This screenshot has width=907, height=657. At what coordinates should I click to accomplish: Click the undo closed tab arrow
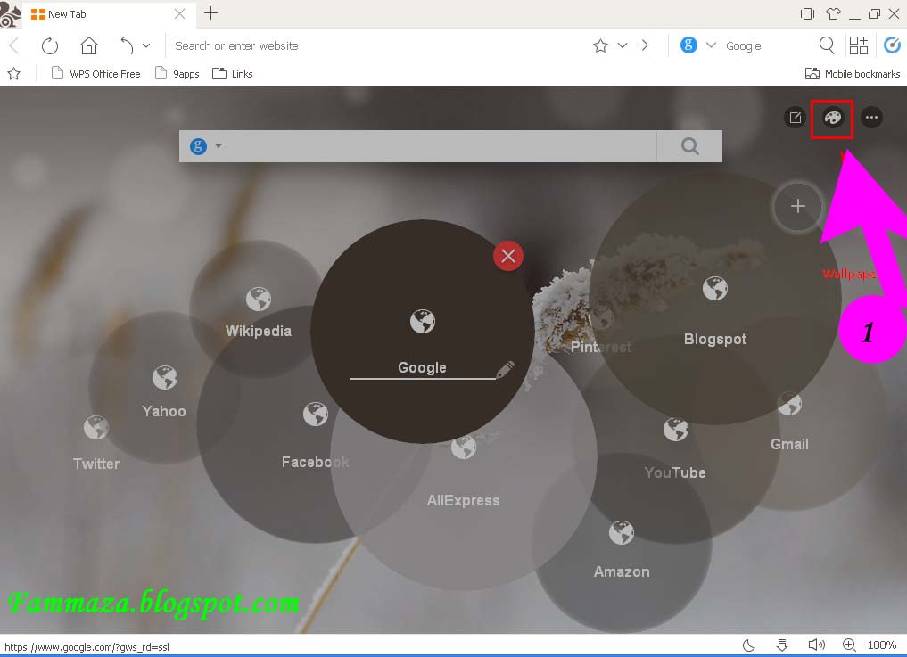(127, 45)
